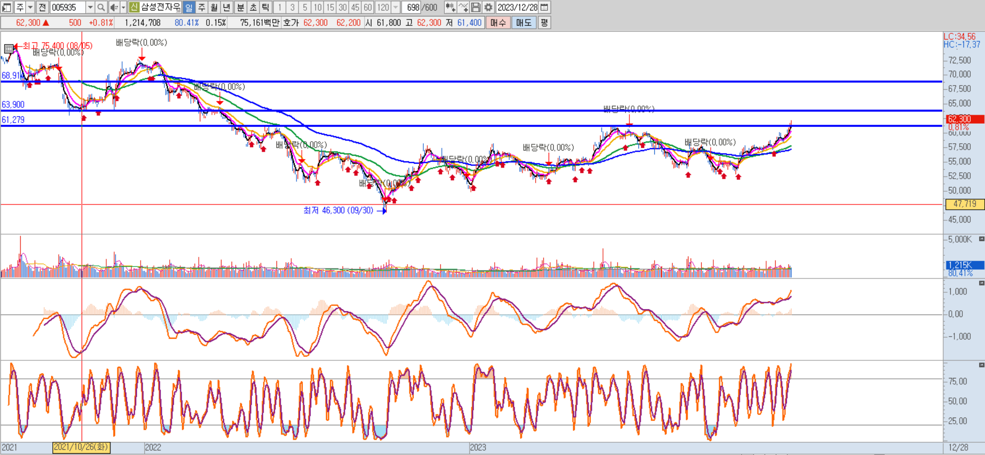This screenshot has height=455, width=985.
Task: Click the yellow 47,719 price tag
Action: click(x=964, y=204)
